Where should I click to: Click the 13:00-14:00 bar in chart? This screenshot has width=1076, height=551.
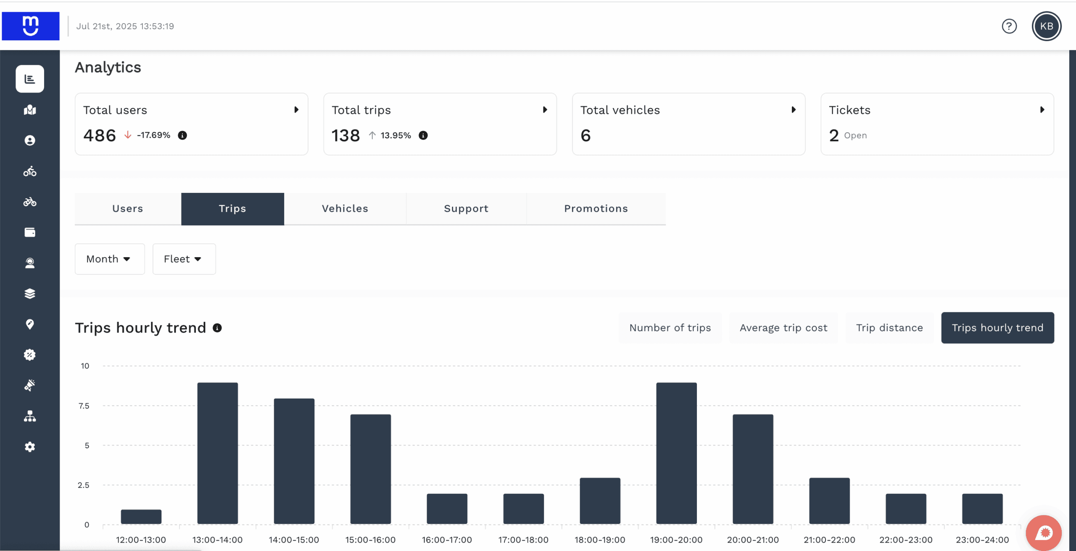click(218, 453)
